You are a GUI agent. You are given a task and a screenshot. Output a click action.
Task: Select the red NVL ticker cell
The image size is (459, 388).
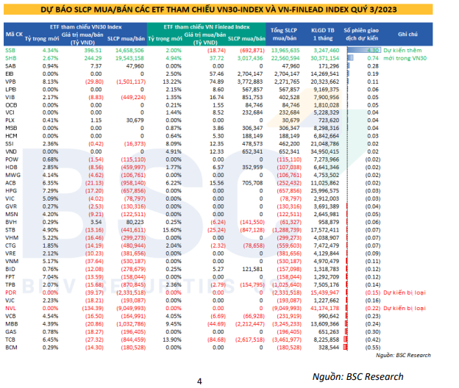(x=10, y=308)
